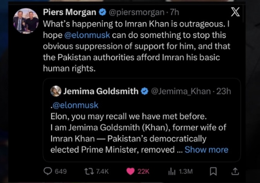Open Jemima Goldsmith's small avatar
Viewport: 260px width, 183px height.
point(56,92)
